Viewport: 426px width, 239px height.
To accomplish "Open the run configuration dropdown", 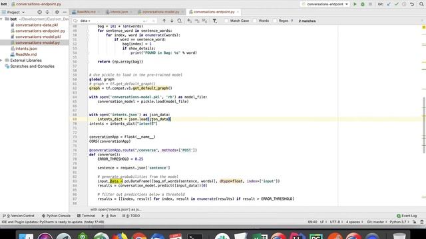I will click(x=325, y=4).
